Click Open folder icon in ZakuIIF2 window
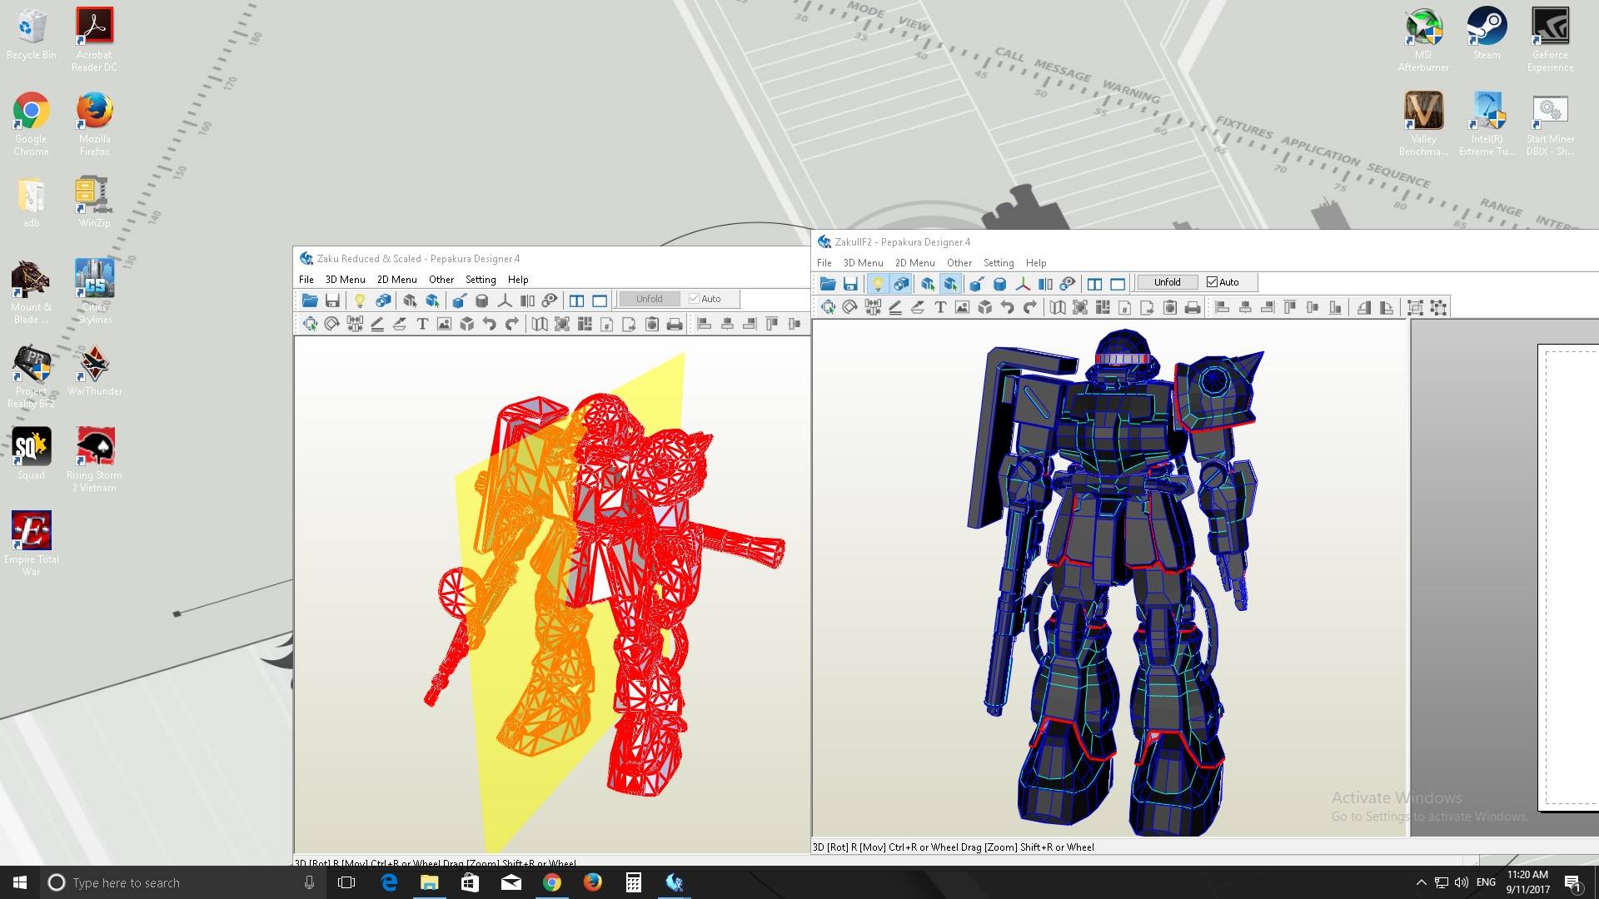This screenshot has height=899, width=1599. tap(828, 283)
